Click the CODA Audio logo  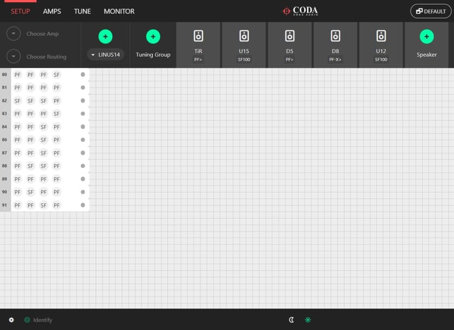(x=301, y=11)
